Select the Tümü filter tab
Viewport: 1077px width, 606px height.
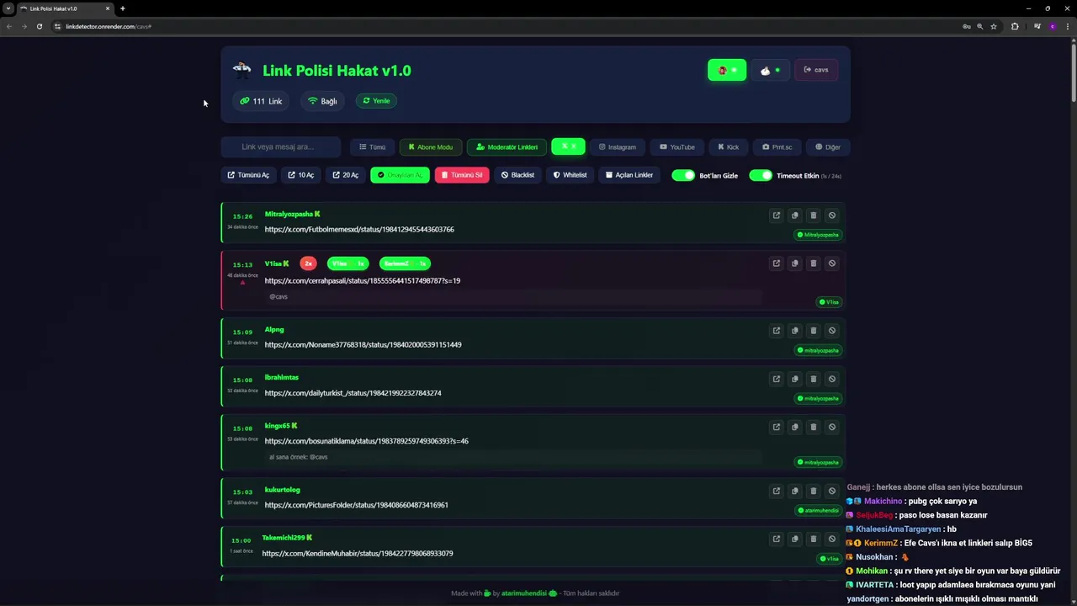tap(372, 147)
